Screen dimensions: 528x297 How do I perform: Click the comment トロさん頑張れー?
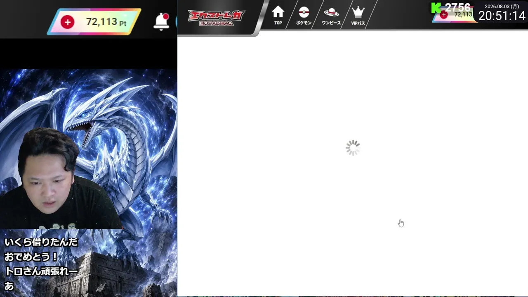point(41,271)
